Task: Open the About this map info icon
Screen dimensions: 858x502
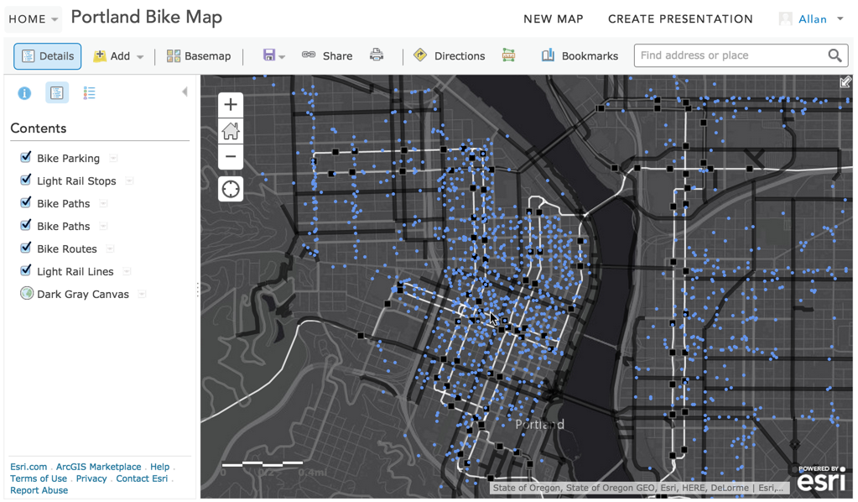Action: [x=24, y=93]
